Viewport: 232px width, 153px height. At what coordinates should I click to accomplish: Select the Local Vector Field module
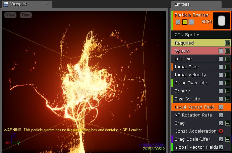click(x=201, y=107)
